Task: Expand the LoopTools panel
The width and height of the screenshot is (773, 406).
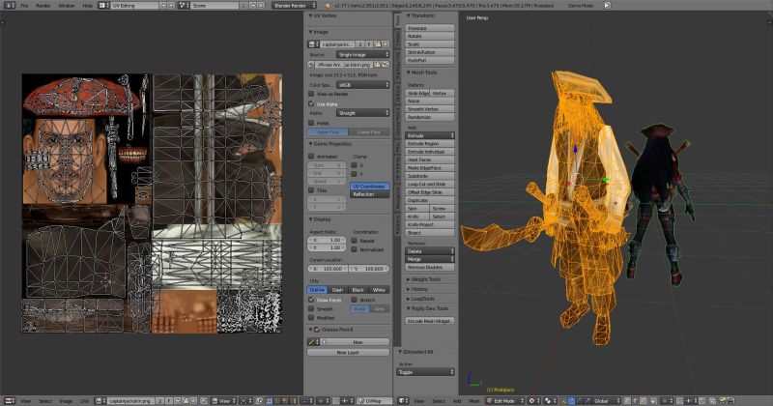Action: coord(420,299)
